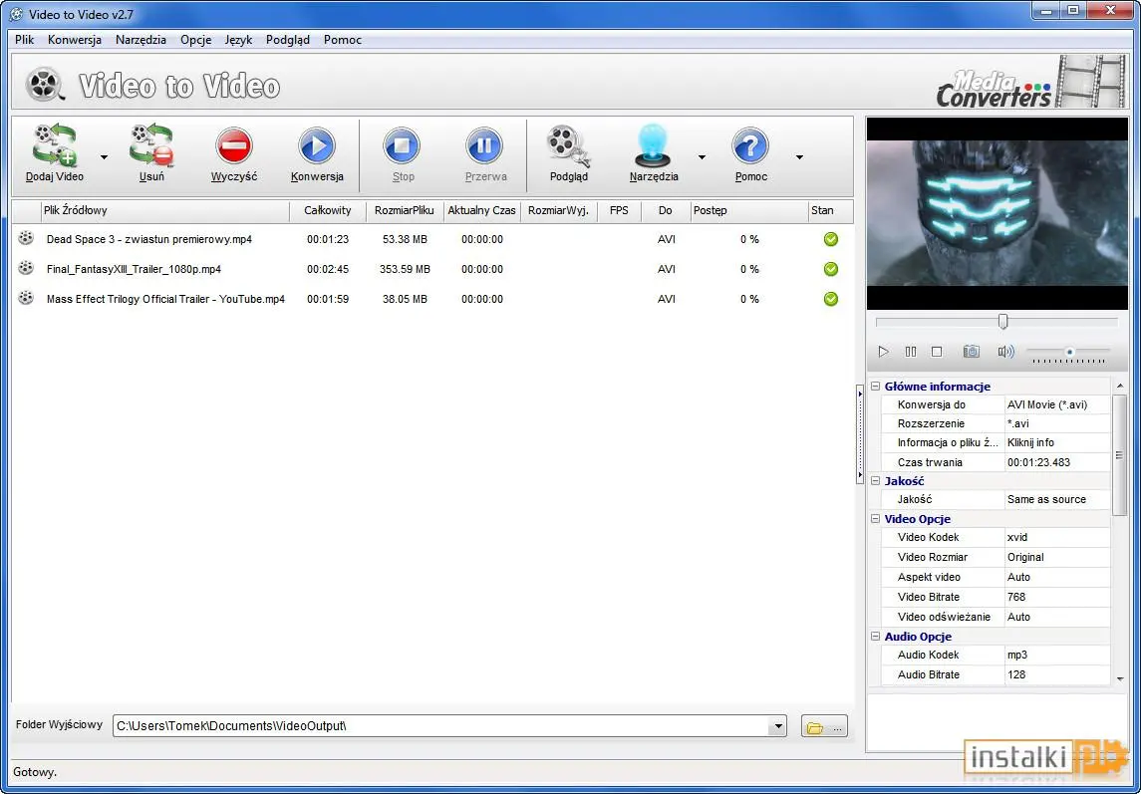This screenshot has width=1141, height=794.
Task: Click green status check for Mass Effect Trilogy
Action: point(830,299)
